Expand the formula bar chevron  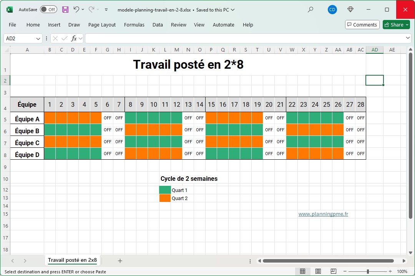(408, 38)
